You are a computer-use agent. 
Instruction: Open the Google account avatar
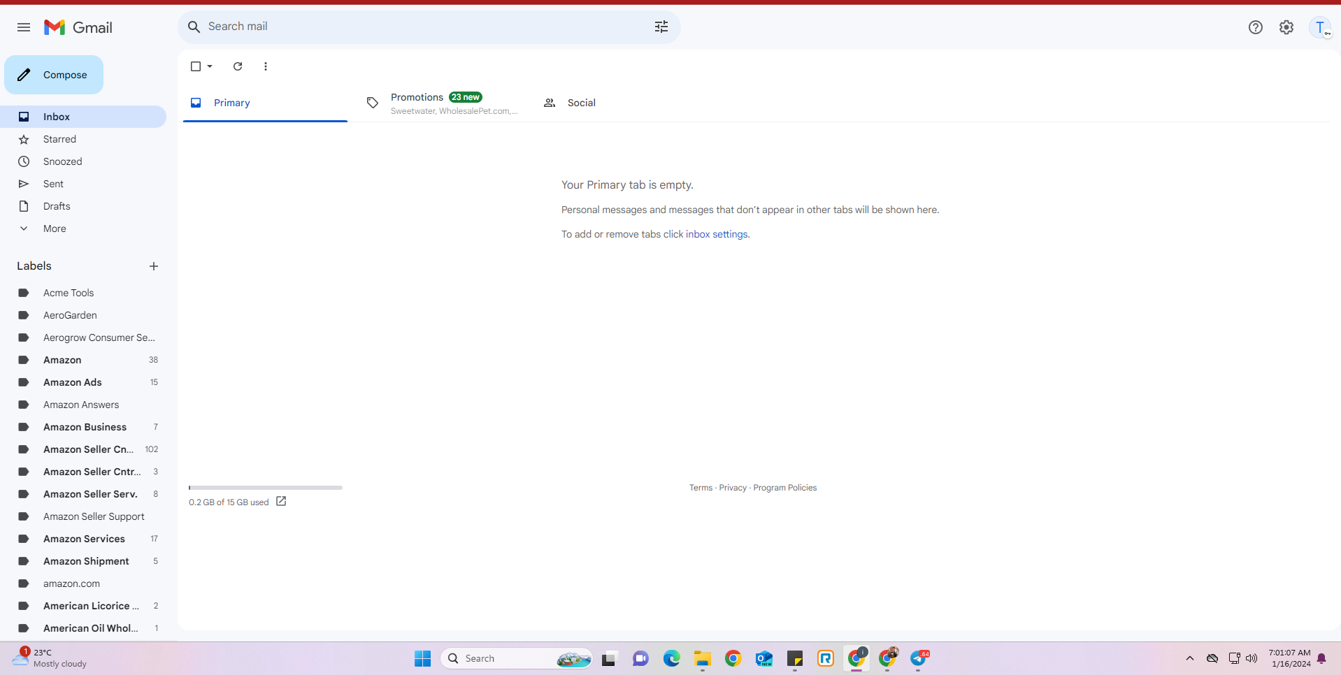[1320, 27]
